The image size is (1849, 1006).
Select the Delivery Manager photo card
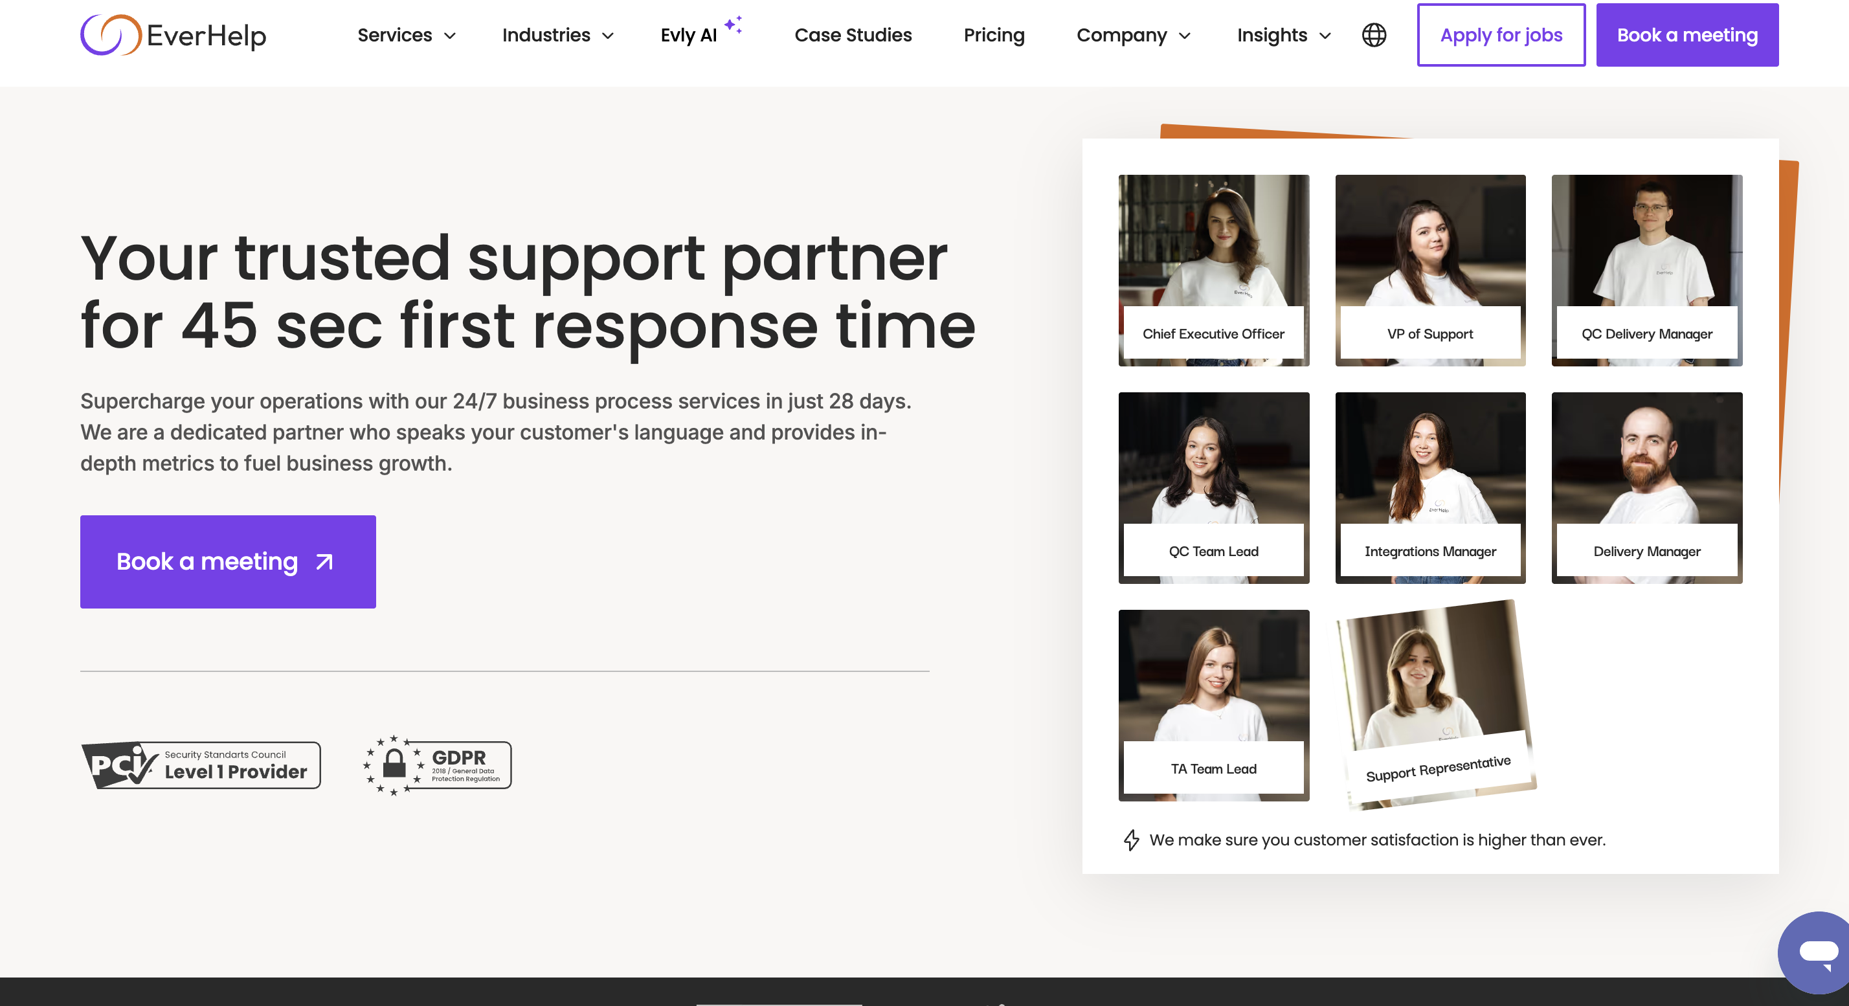[x=1646, y=487]
